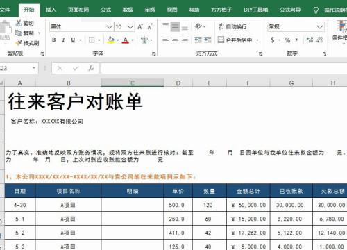
Task: Toggle Bold formatting
Action: click(x=53, y=40)
